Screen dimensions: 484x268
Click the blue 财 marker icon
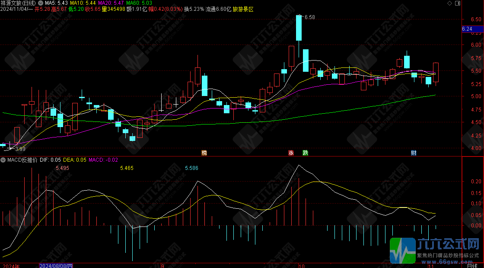click(x=414, y=153)
